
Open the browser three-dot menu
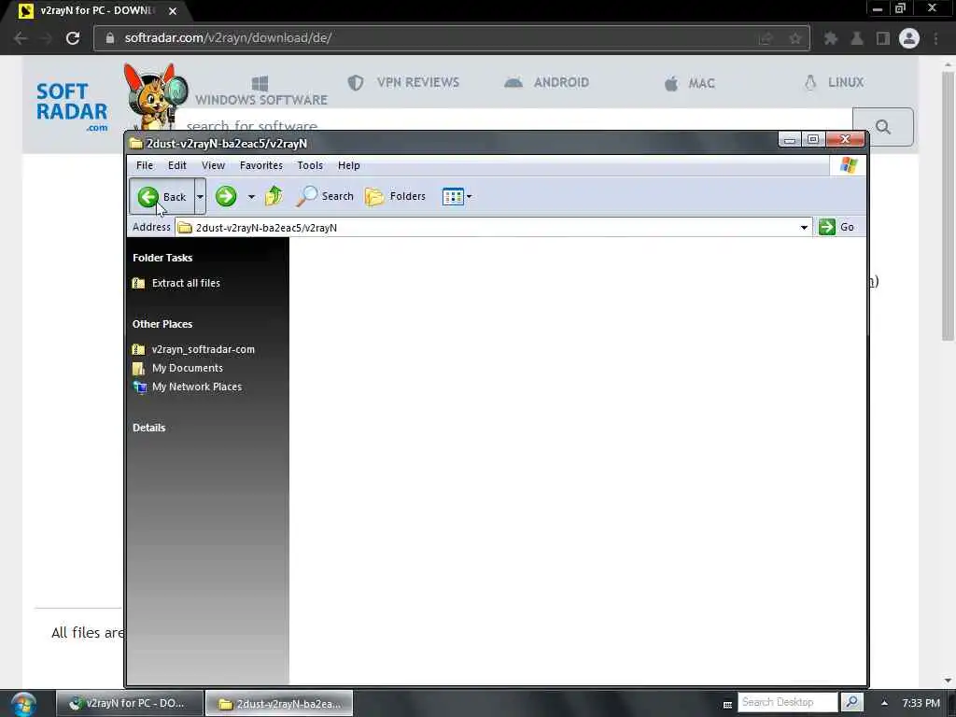click(935, 38)
